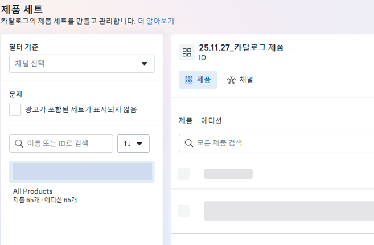This screenshot has height=245, width=374.
Task: Switch to the 제품 tab
Action: click(198, 80)
